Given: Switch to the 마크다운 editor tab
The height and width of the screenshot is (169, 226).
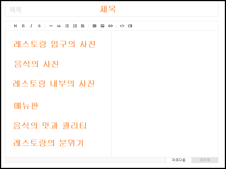Looking at the screenshot, I should [x=179, y=160].
